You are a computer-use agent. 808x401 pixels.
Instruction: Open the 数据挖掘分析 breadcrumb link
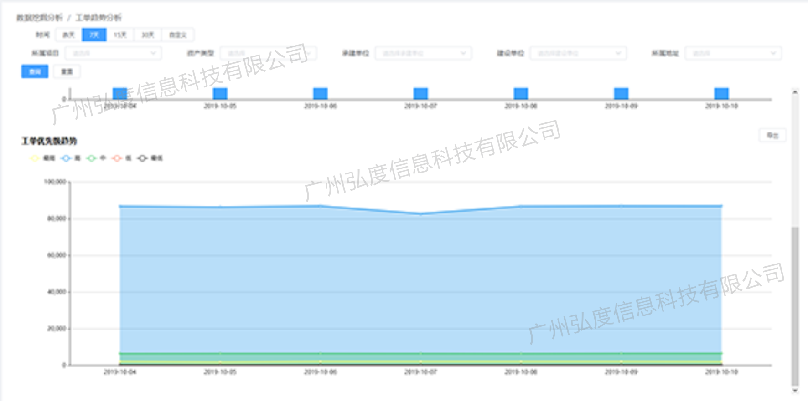(x=40, y=18)
